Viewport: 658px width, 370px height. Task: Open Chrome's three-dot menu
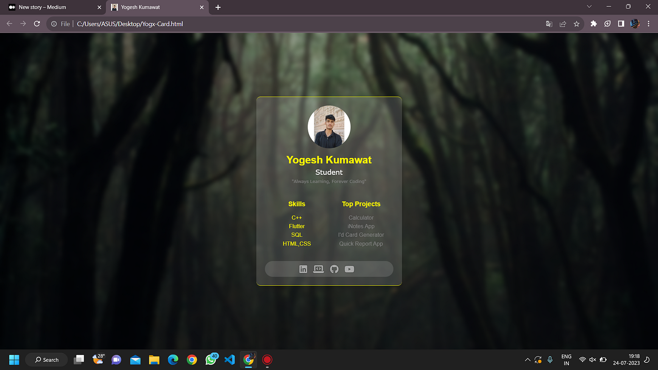(x=648, y=23)
